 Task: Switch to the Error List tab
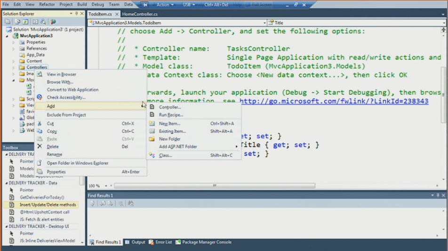pyautogui.click(x=160, y=242)
